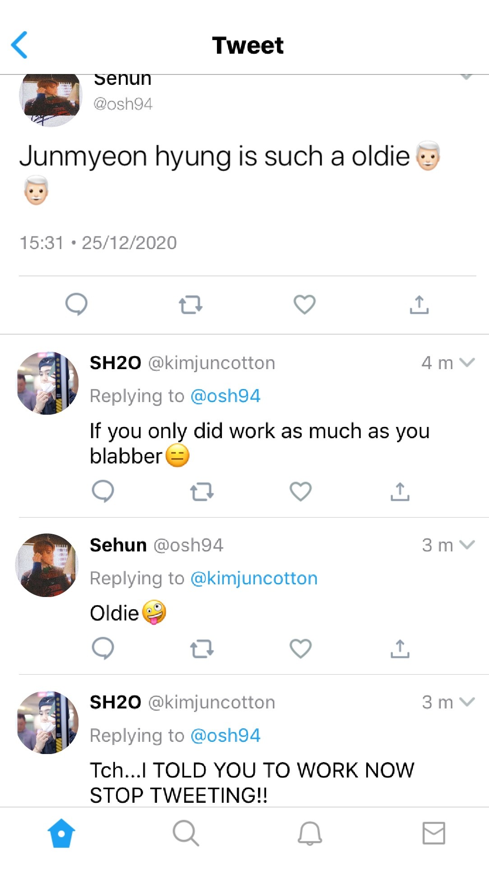Open @kimjuncotton mention link in Sehun's reply
Viewport: 489px width, 870px height.
(x=254, y=578)
